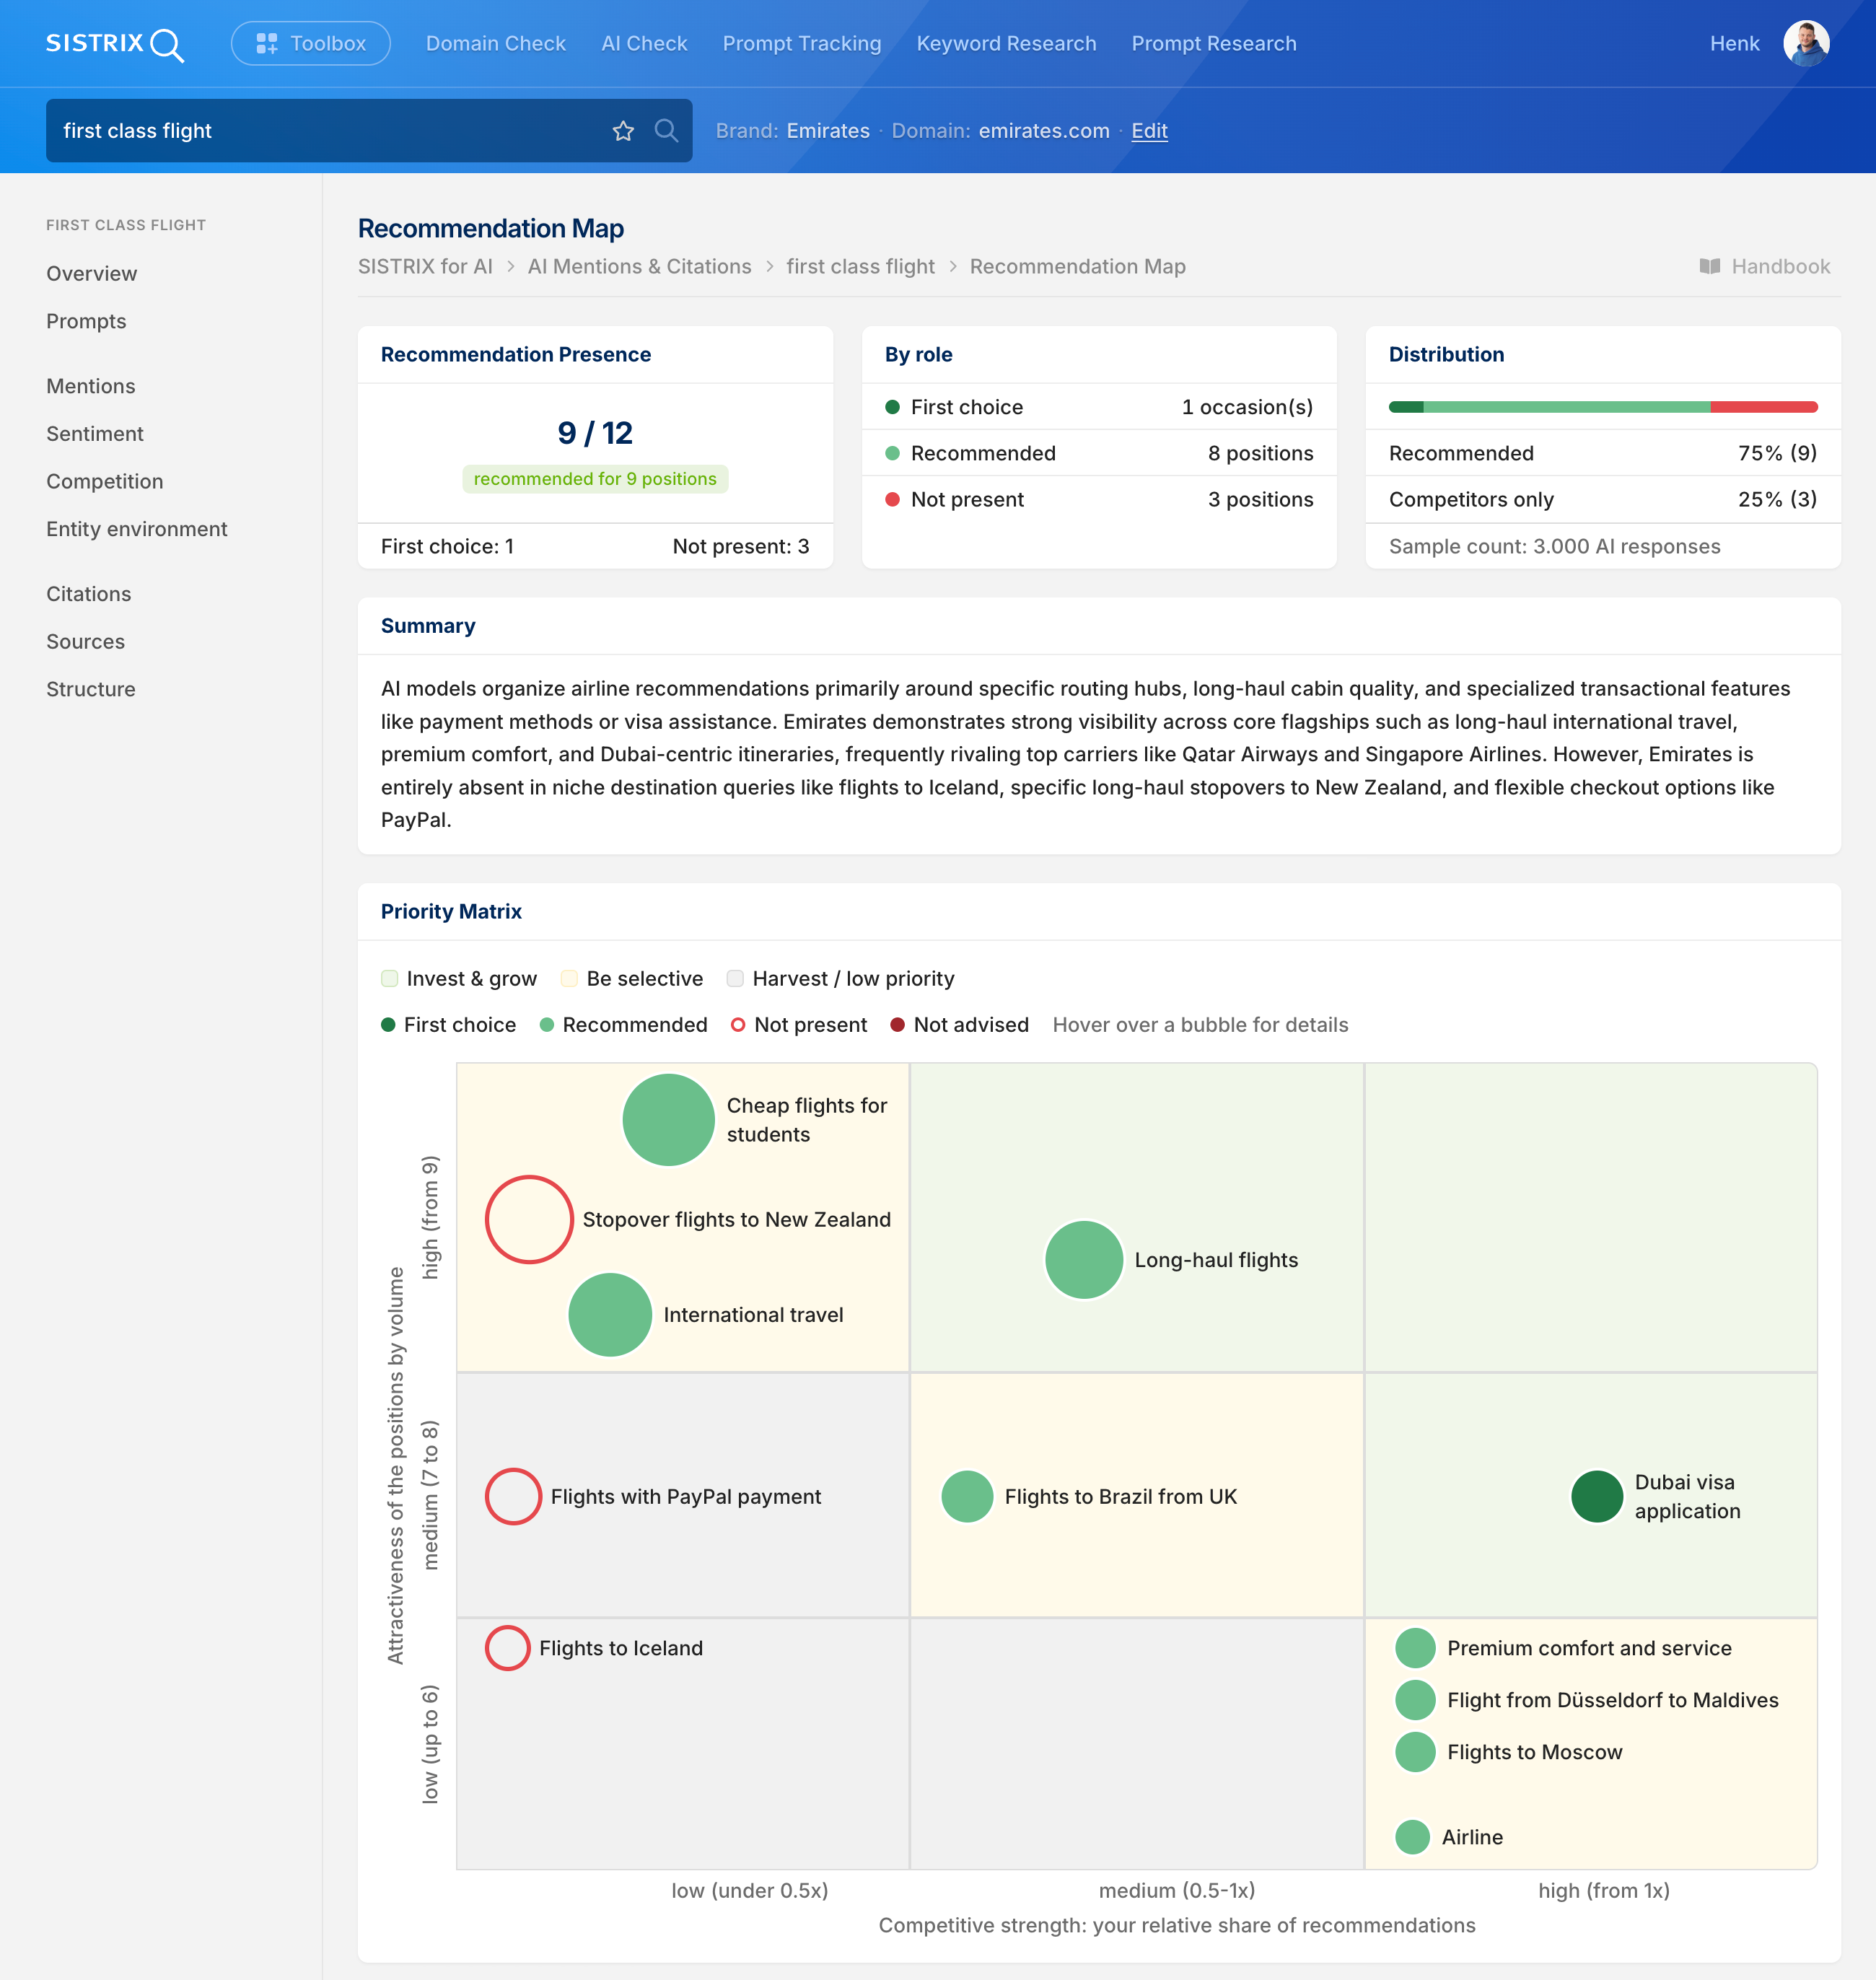Open Mentions in the sidebar
1876x1980 pixels.
(91, 387)
